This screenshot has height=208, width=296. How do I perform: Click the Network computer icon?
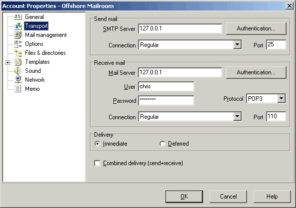[x=18, y=80]
